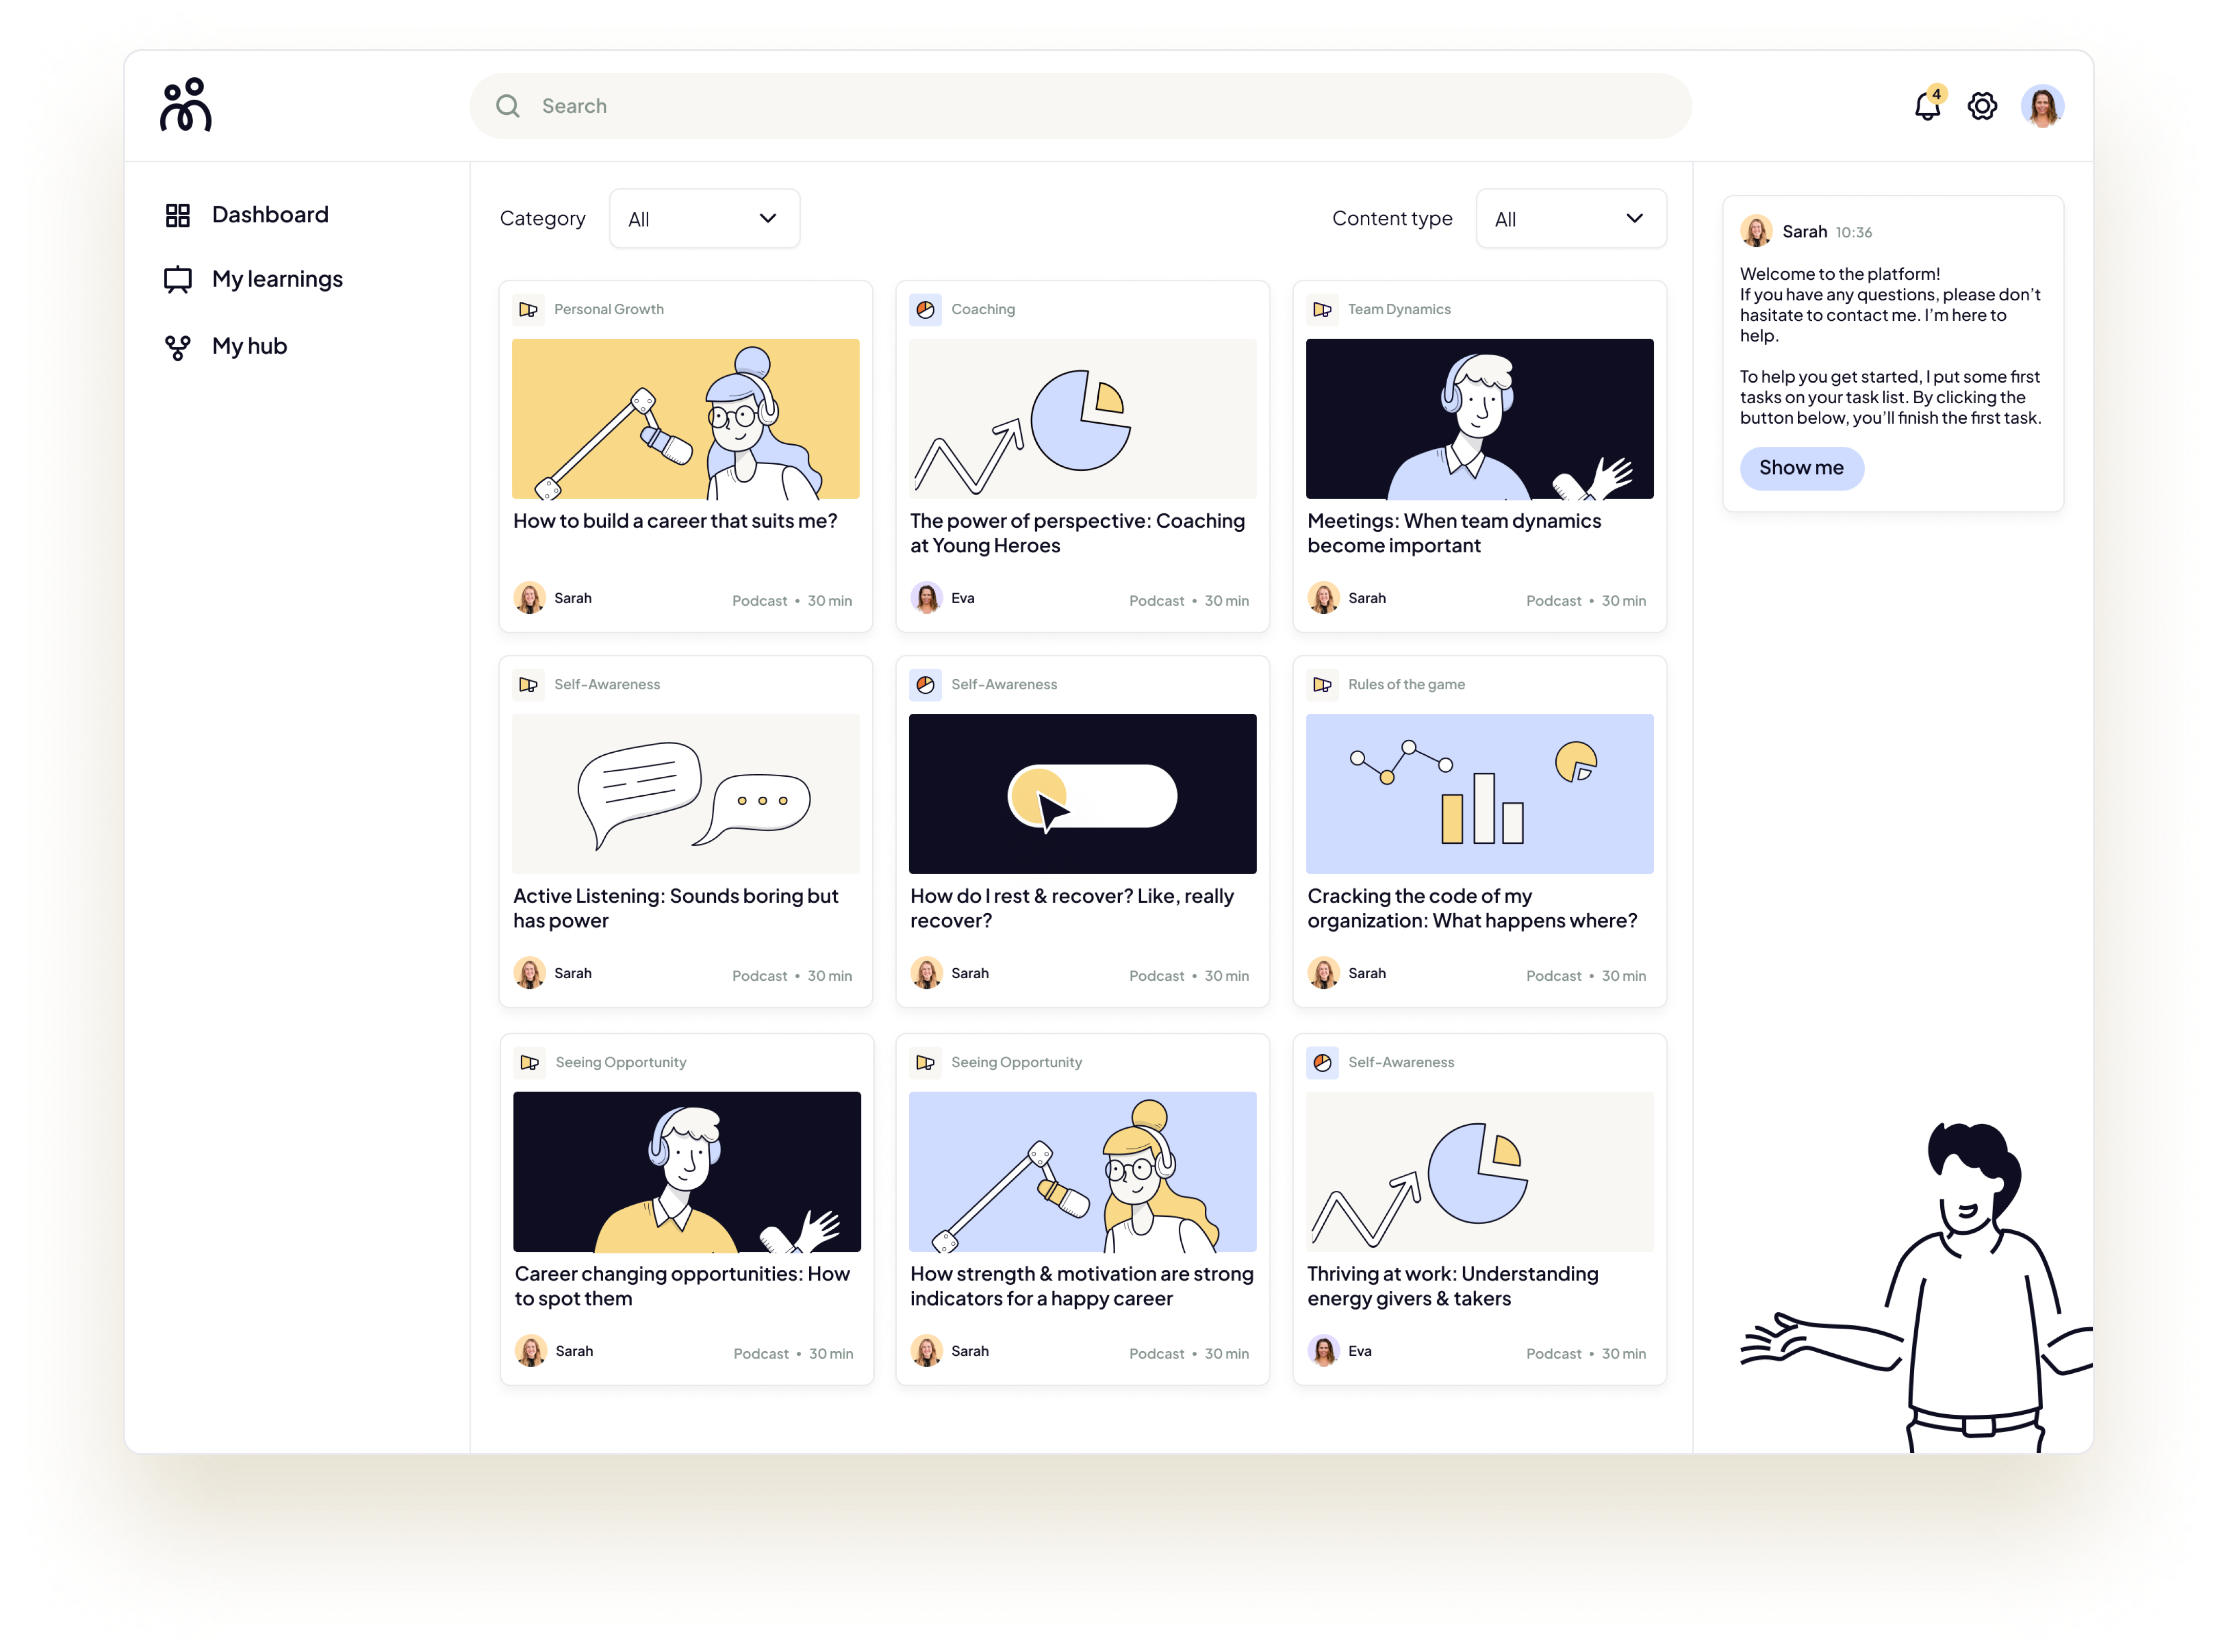This screenshot has width=2218, height=1652.
Task: Open 'Meetings: When team dynamics become important'
Action: pyautogui.click(x=1454, y=533)
